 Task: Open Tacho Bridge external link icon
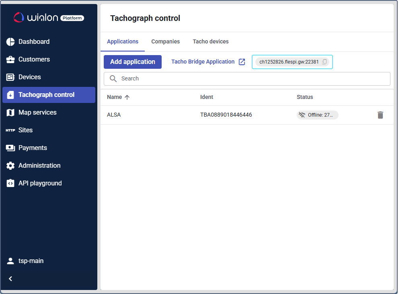click(x=242, y=62)
